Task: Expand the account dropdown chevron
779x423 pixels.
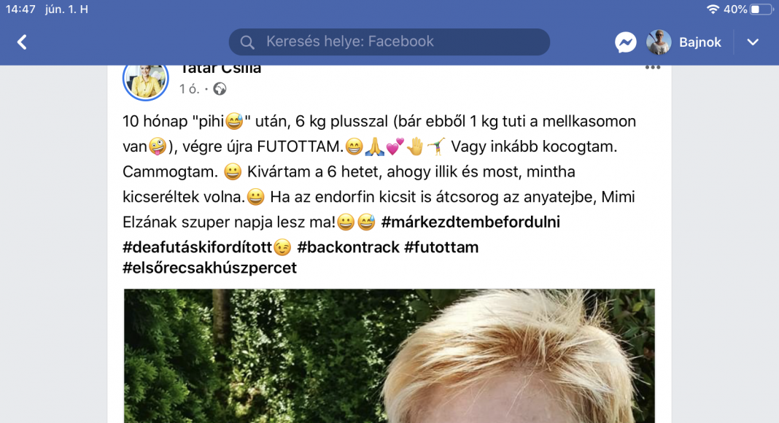Action: 753,42
